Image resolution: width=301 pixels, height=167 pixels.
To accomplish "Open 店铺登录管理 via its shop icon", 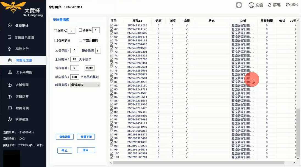I will pyautogui.click(x=10, y=37).
